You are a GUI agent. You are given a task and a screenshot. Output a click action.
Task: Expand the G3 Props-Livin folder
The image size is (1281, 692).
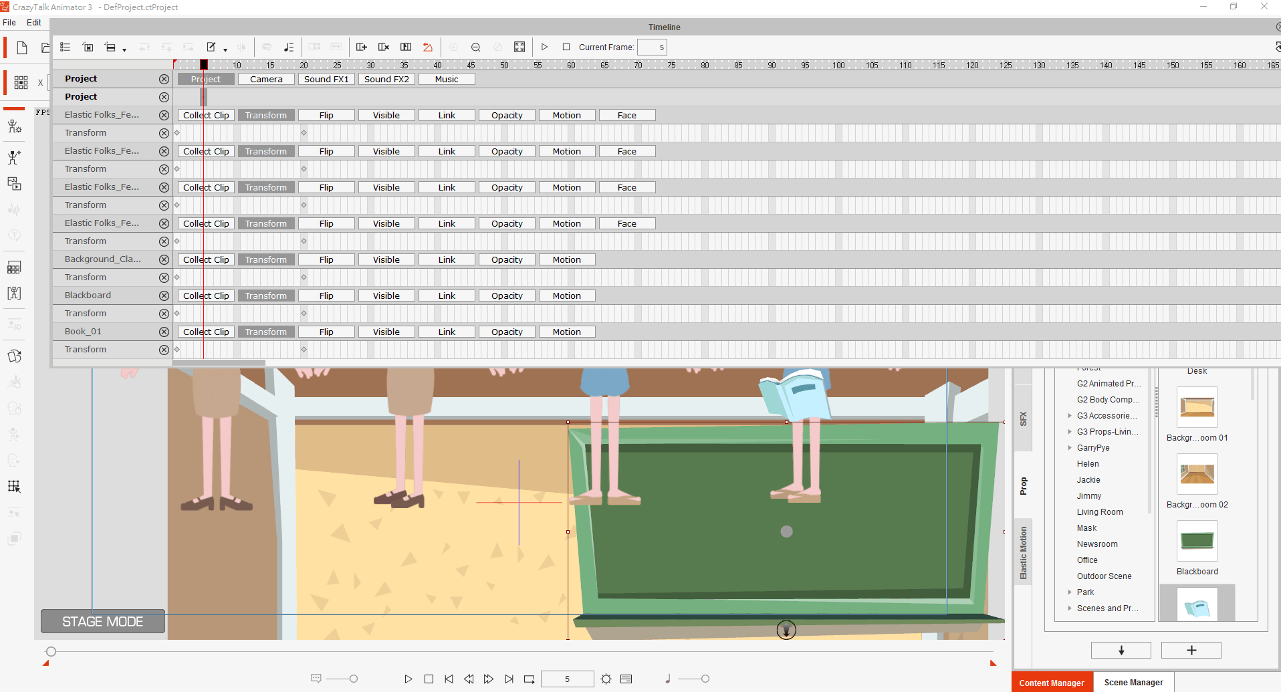(1070, 432)
